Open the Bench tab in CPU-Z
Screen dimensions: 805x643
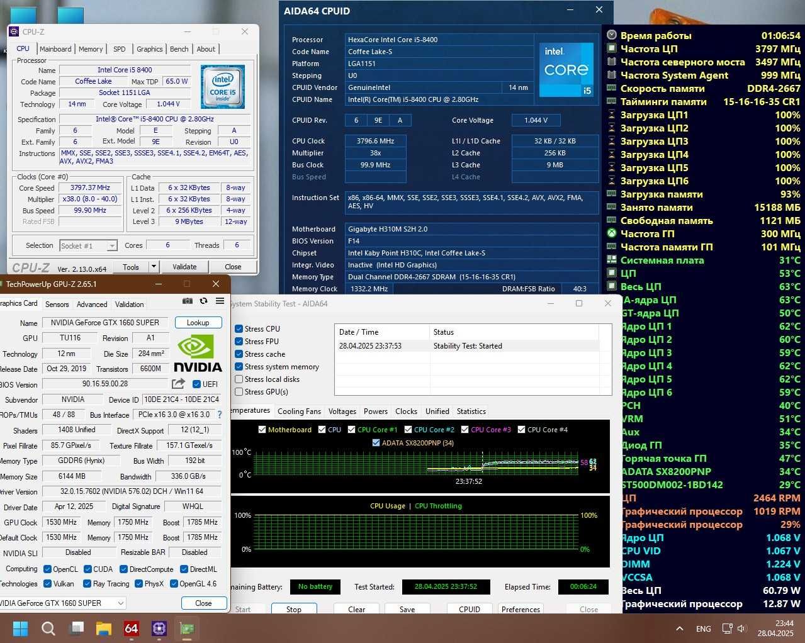(x=179, y=49)
